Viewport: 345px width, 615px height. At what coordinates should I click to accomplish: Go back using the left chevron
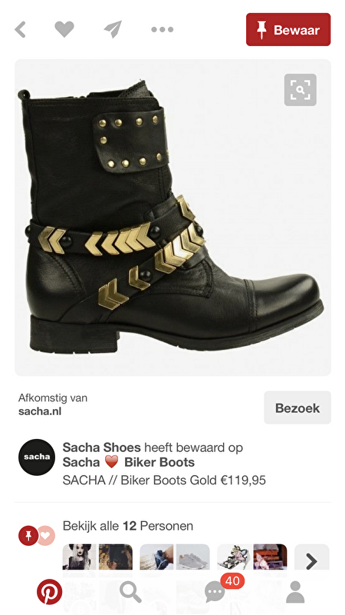pyautogui.click(x=21, y=29)
